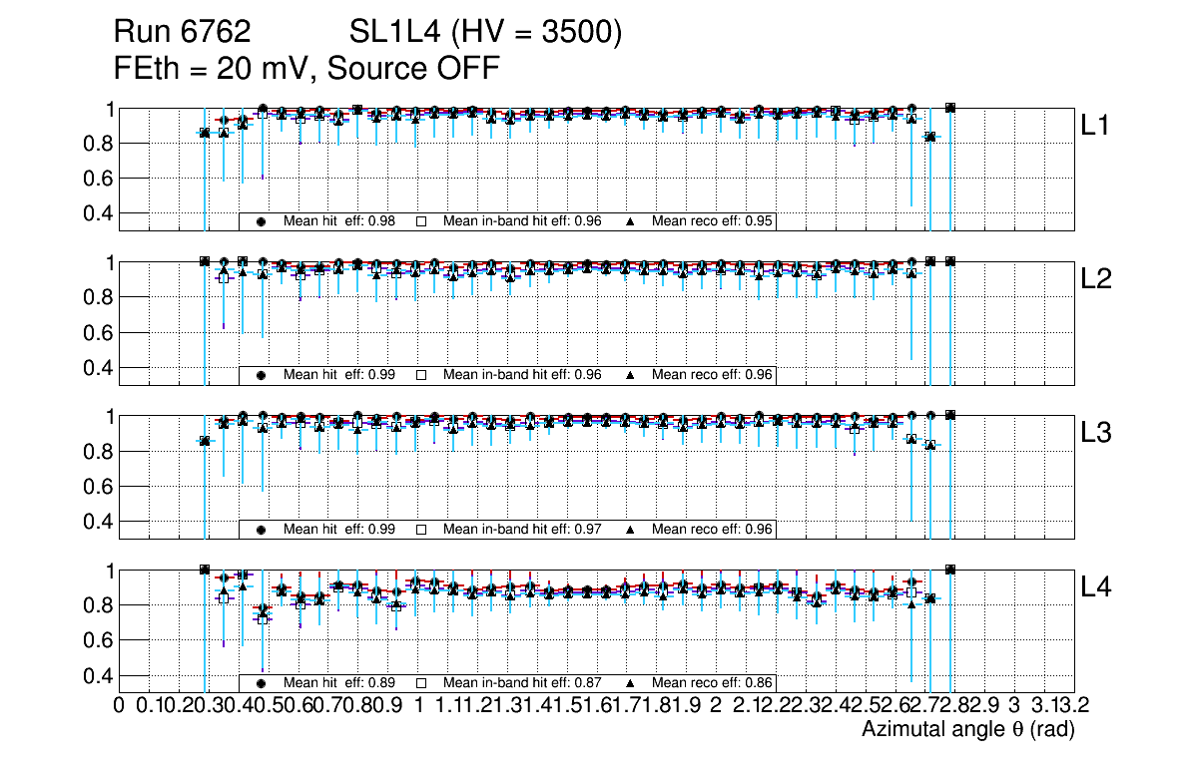Viewport: 1194px width, 770px height.
Task: Select the 'Mean reco eff: 0.96' text in panel L3
Action: coord(713,530)
